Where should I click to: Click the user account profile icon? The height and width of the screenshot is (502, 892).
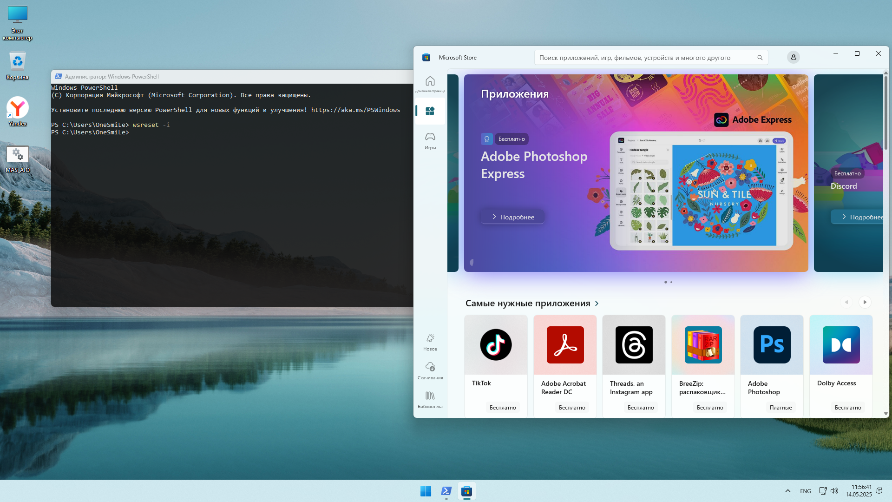[x=793, y=58]
